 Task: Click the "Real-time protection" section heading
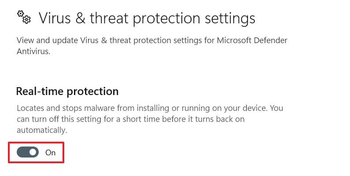[67, 91]
